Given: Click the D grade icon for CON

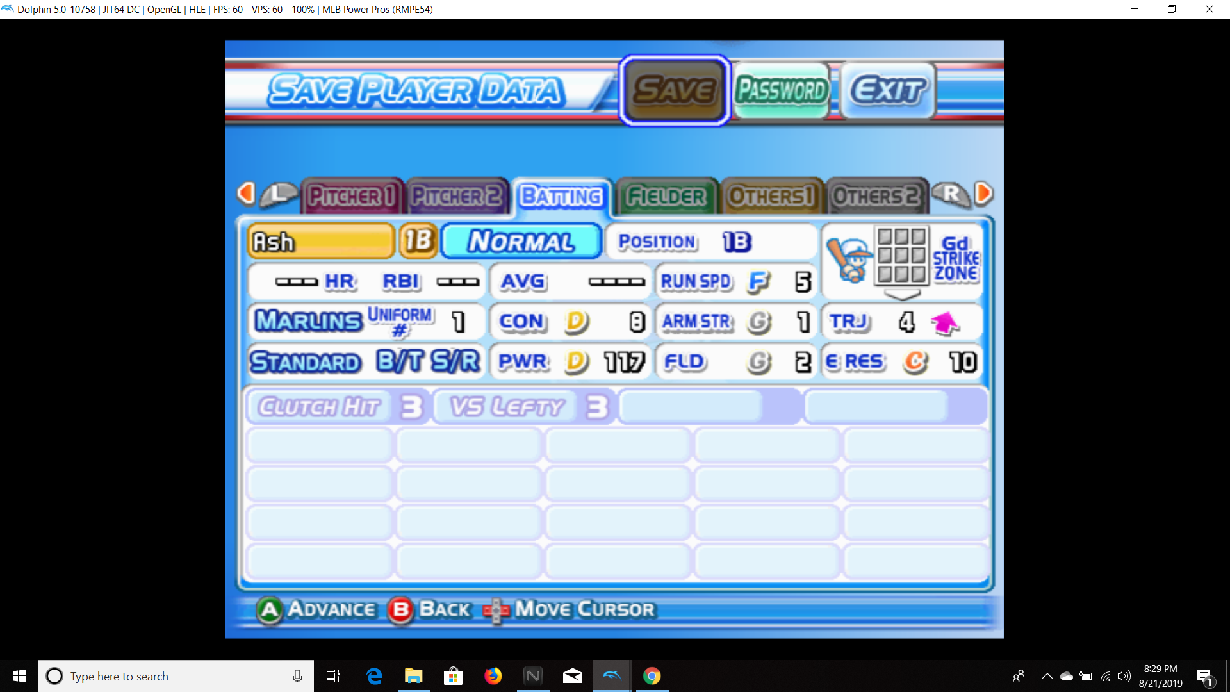Looking at the screenshot, I should point(577,322).
